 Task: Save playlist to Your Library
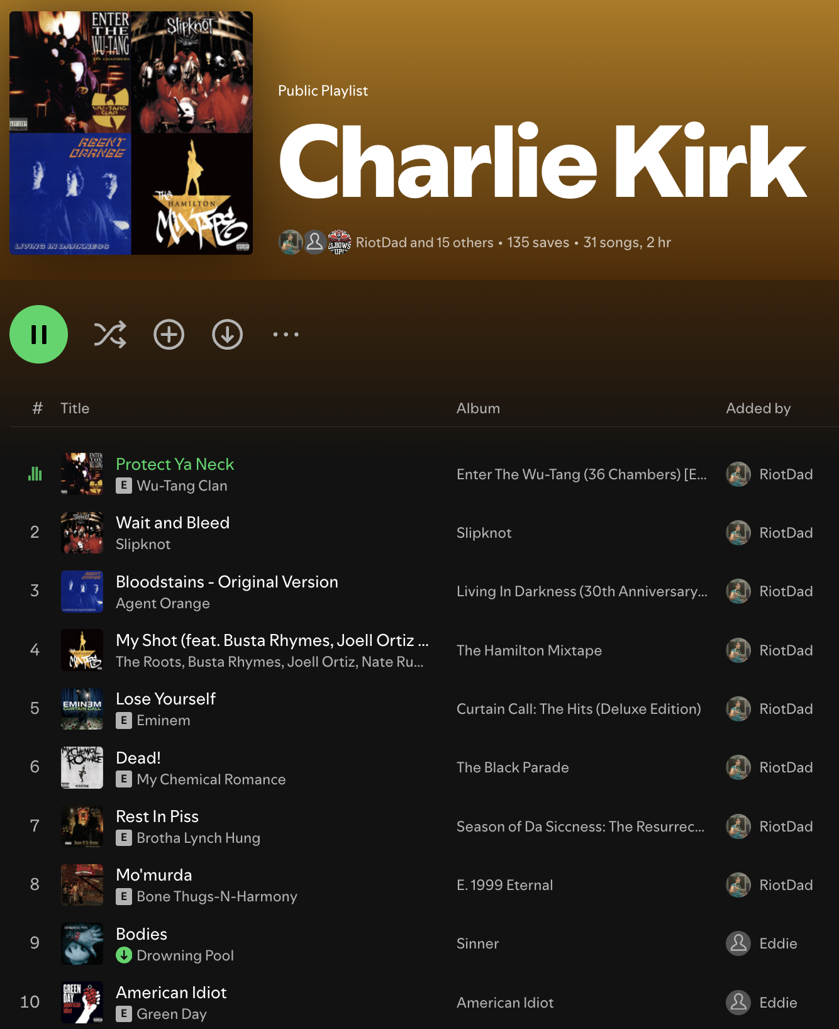tap(169, 334)
